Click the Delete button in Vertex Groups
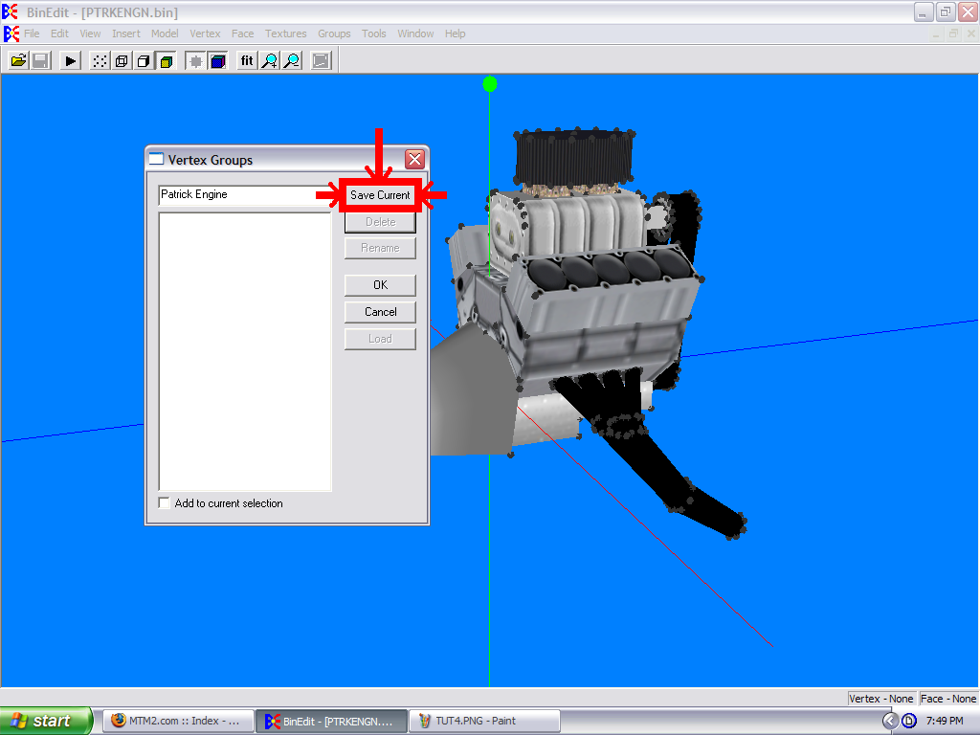 point(380,222)
